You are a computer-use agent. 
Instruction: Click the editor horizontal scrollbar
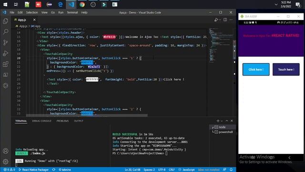click(87, 116)
